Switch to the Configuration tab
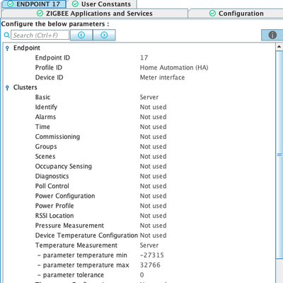 click(x=236, y=13)
